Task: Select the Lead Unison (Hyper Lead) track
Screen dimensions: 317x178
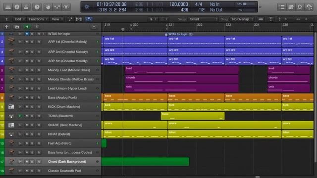Action: point(67,89)
